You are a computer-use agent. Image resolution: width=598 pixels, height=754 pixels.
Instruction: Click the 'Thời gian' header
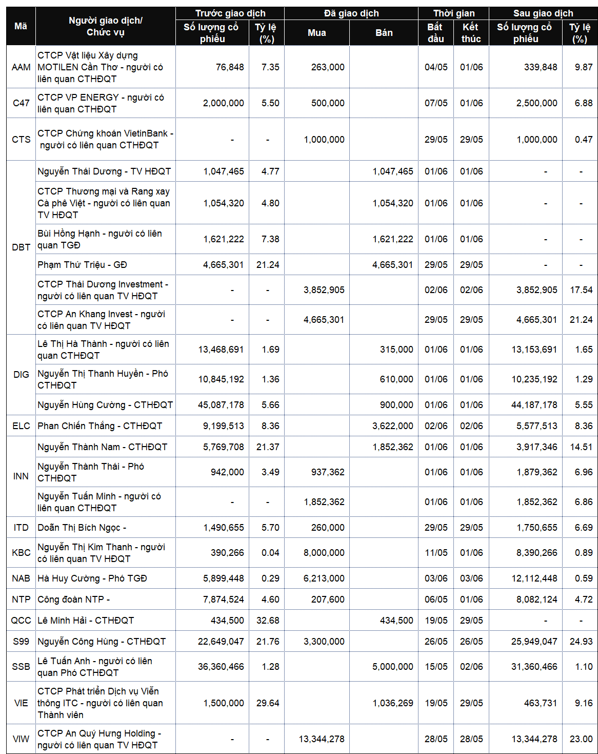(454, 13)
